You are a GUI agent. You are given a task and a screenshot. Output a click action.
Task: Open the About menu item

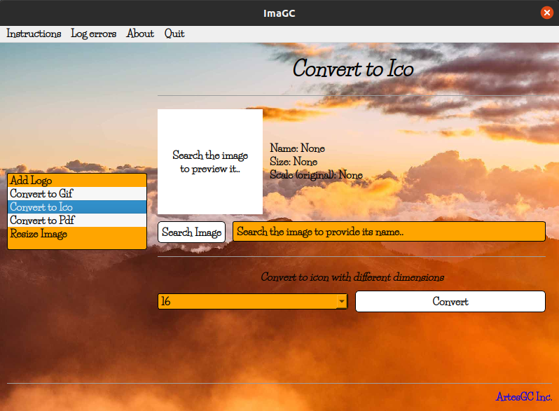coord(140,34)
